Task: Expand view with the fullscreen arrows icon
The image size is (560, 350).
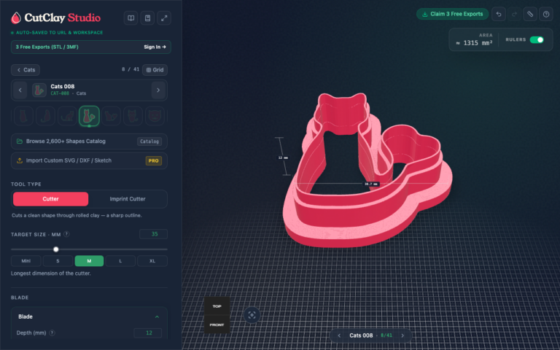Action: [x=164, y=18]
